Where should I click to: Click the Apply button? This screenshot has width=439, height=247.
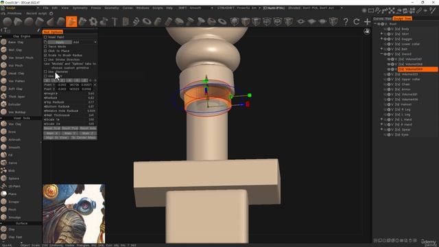pos(60,42)
